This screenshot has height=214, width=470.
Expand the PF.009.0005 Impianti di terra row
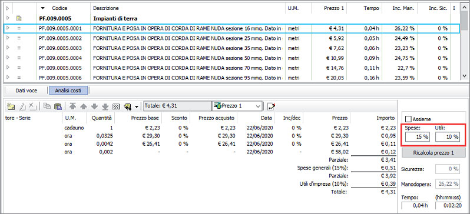click(x=8, y=19)
